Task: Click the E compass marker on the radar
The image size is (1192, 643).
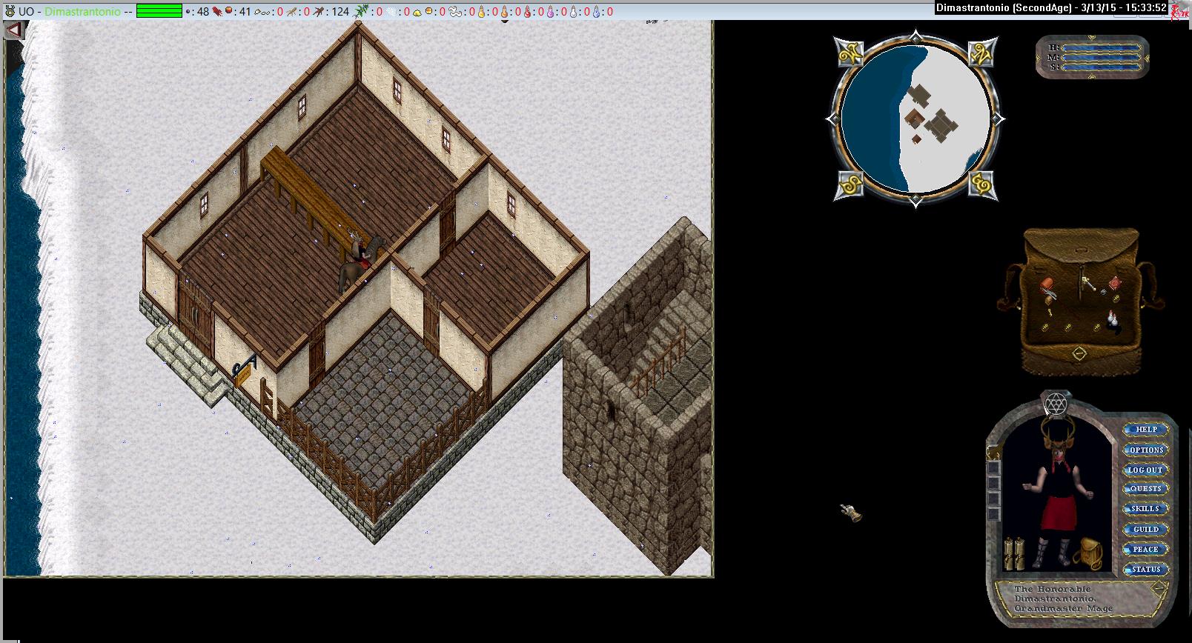Action: tap(981, 182)
